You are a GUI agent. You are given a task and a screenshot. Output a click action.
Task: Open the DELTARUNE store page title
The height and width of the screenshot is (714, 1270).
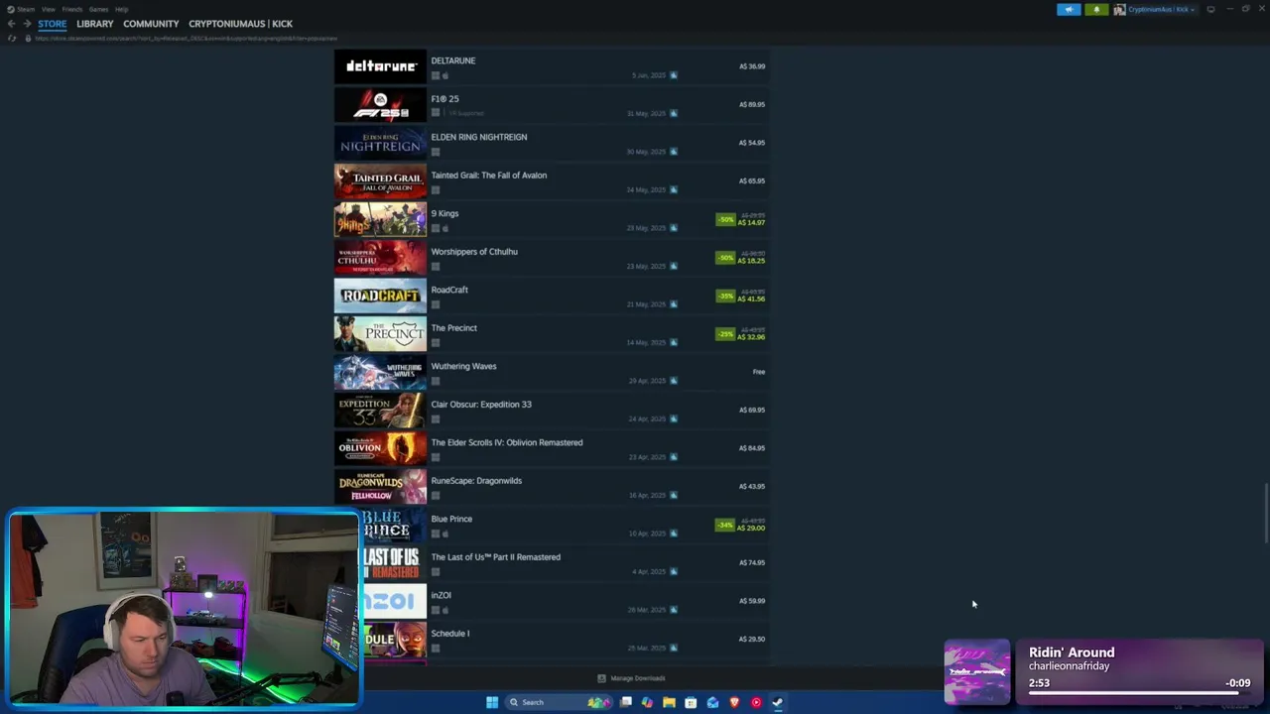pyautogui.click(x=453, y=60)
